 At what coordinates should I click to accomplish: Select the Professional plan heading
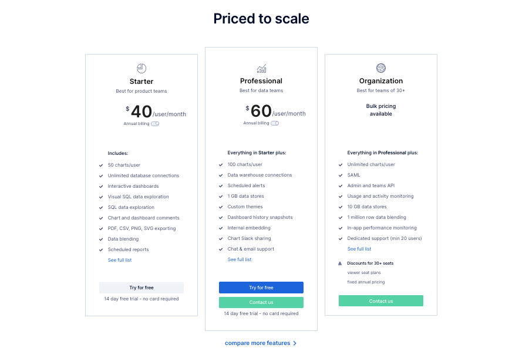click(x=261, y=81)
